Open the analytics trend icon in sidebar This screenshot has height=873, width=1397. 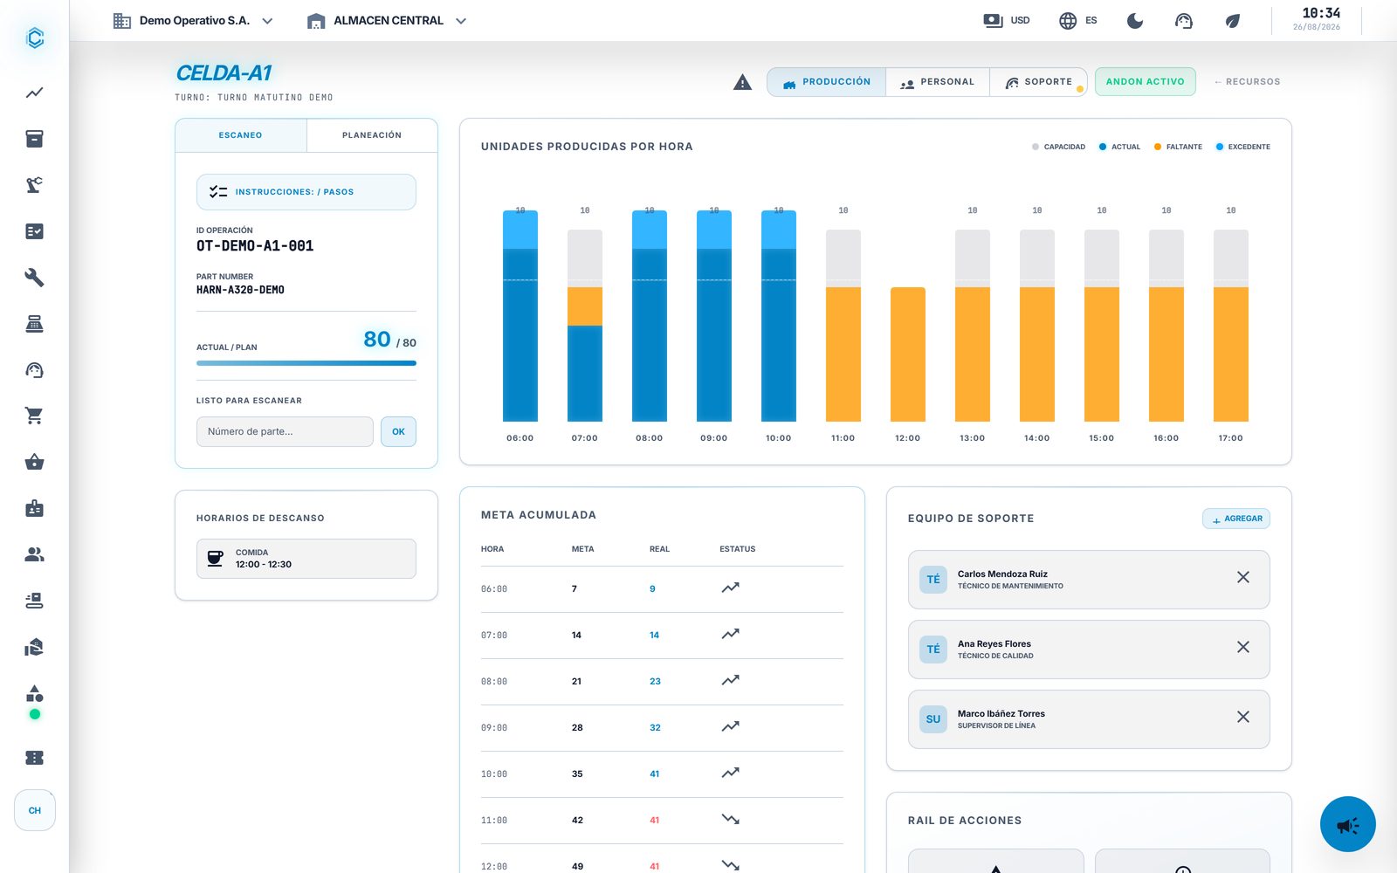(x=34, y=93)
